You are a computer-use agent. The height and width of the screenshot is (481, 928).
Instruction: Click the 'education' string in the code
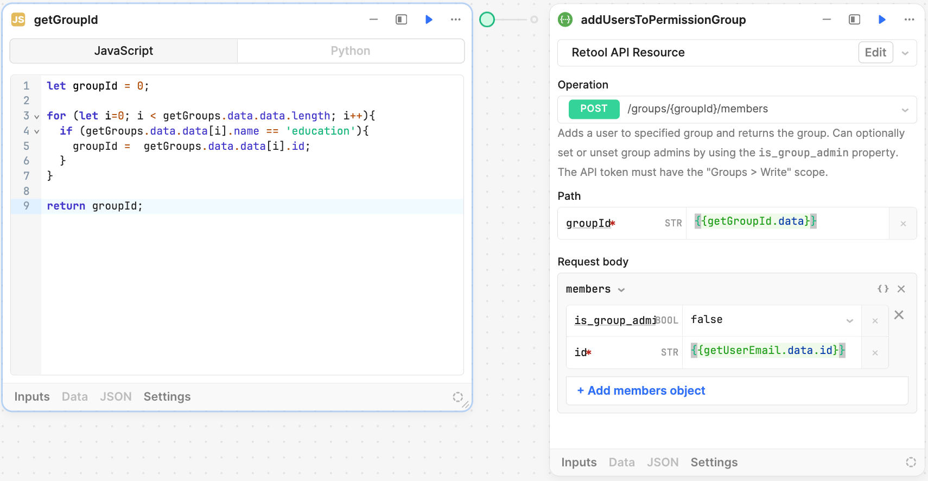pos(321,131)
